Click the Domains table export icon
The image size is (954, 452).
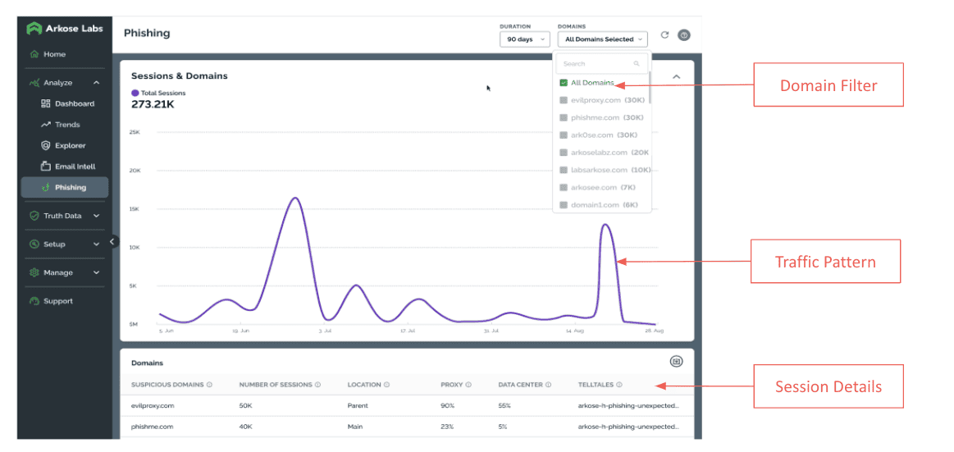tap(677, 362)
